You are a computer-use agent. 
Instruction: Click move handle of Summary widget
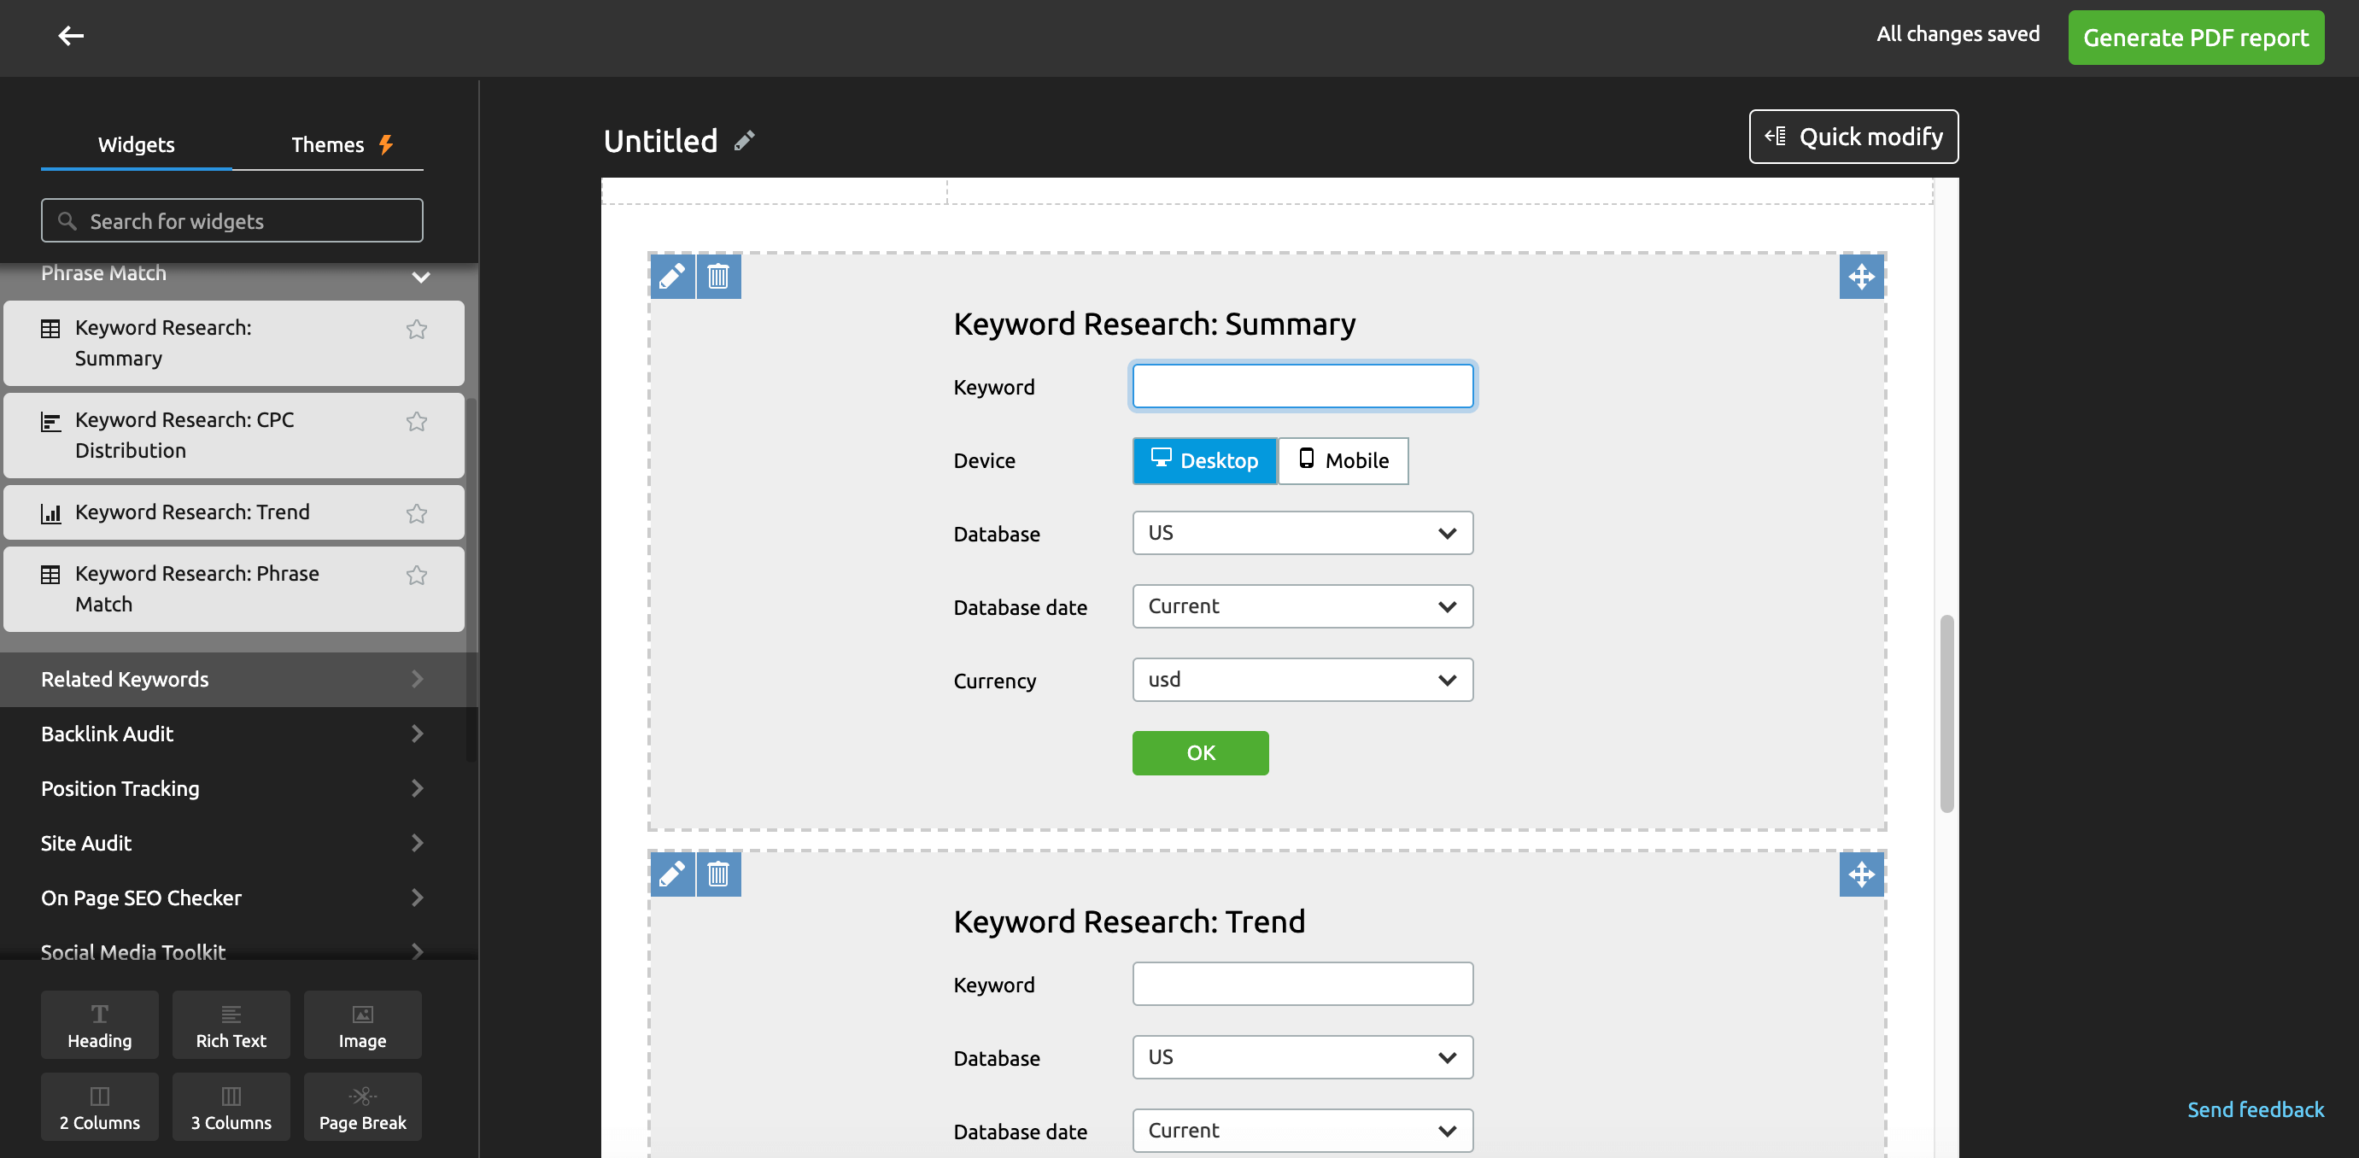[x=1861, y=277]
